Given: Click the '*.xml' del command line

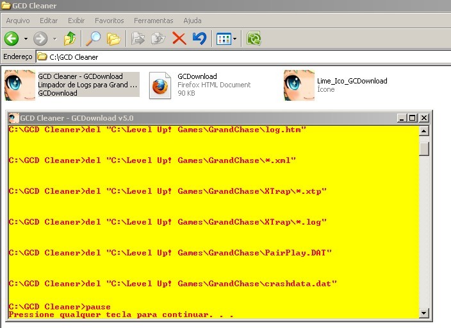Looking at the screenshot, I should [152, 160].
